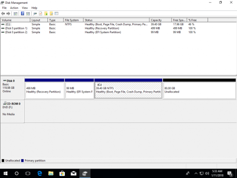Click the Show/Hide Console Tree icon
The height and width of the screenshot is (178, 237).
(16, 14)
